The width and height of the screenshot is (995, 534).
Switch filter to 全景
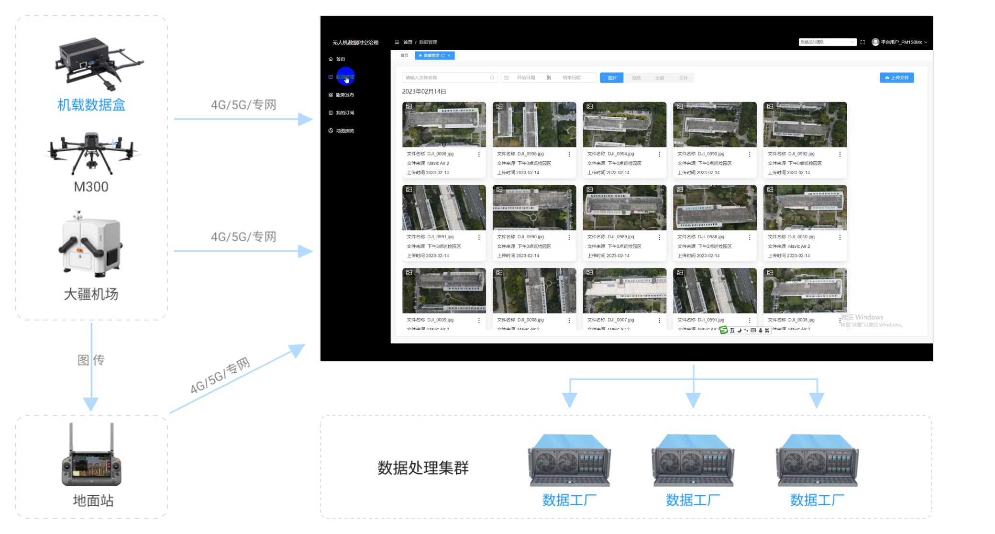pyautogui.click(x=659, y=78)
